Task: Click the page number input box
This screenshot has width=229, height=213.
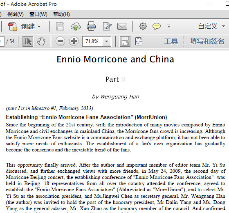Action: pyautogui.click(x=2, y=41)
